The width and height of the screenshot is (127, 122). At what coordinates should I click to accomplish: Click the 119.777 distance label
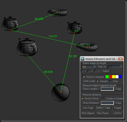pyautogui.click(x=53, y=37)
